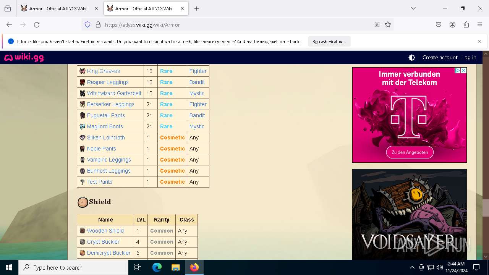
Task: Click the Magilord Boots item icon
Action: 82,126
